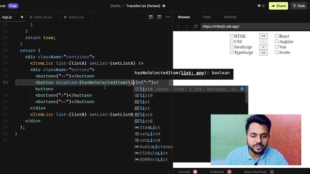Check the Angular checkbox
Viewport: 310px width, 174px height.
tap(277, 41)
